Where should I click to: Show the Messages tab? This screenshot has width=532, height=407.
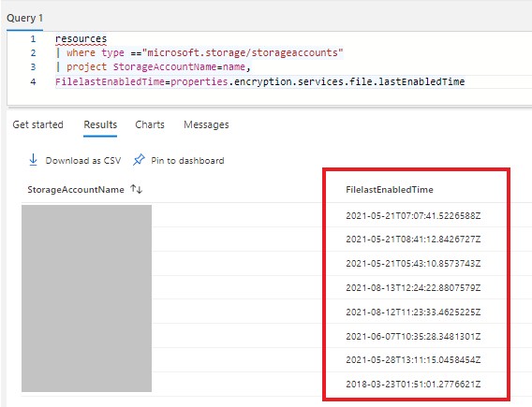click(206, 124)
